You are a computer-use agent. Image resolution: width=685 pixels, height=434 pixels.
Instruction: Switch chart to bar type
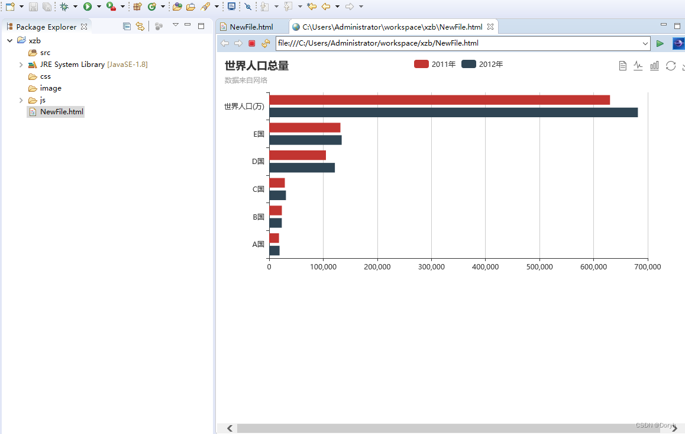pos(654,66)
